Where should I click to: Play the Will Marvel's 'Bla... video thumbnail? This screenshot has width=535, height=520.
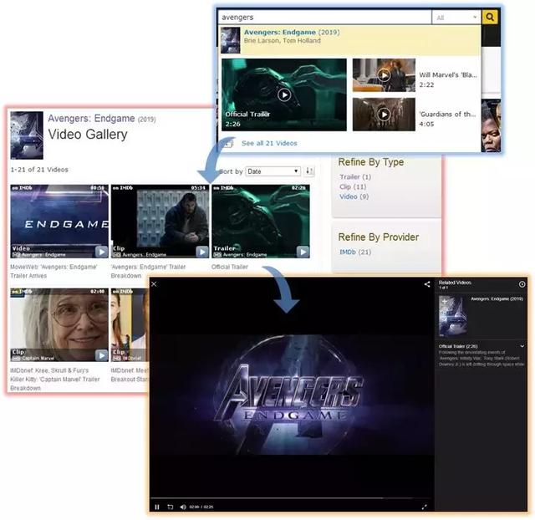tap(384, 75)
